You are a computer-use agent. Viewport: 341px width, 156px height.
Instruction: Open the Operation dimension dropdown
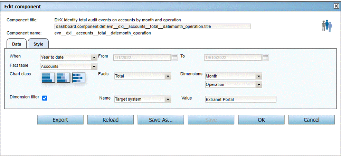coord(258,85)
